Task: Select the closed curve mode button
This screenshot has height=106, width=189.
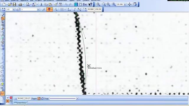Action: [x=42, y=99]
